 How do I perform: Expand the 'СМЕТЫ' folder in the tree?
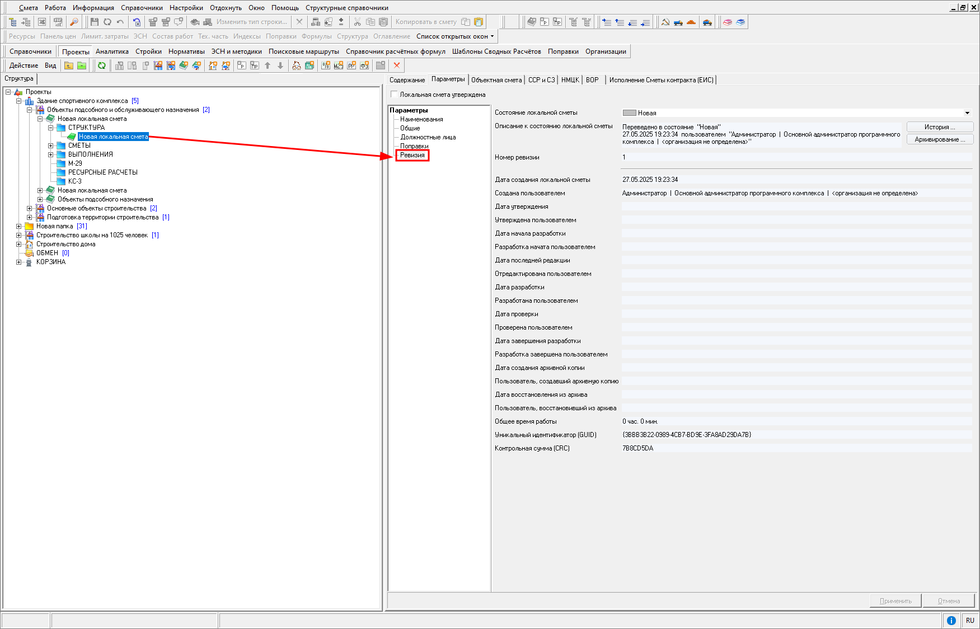tap(50, 145)
